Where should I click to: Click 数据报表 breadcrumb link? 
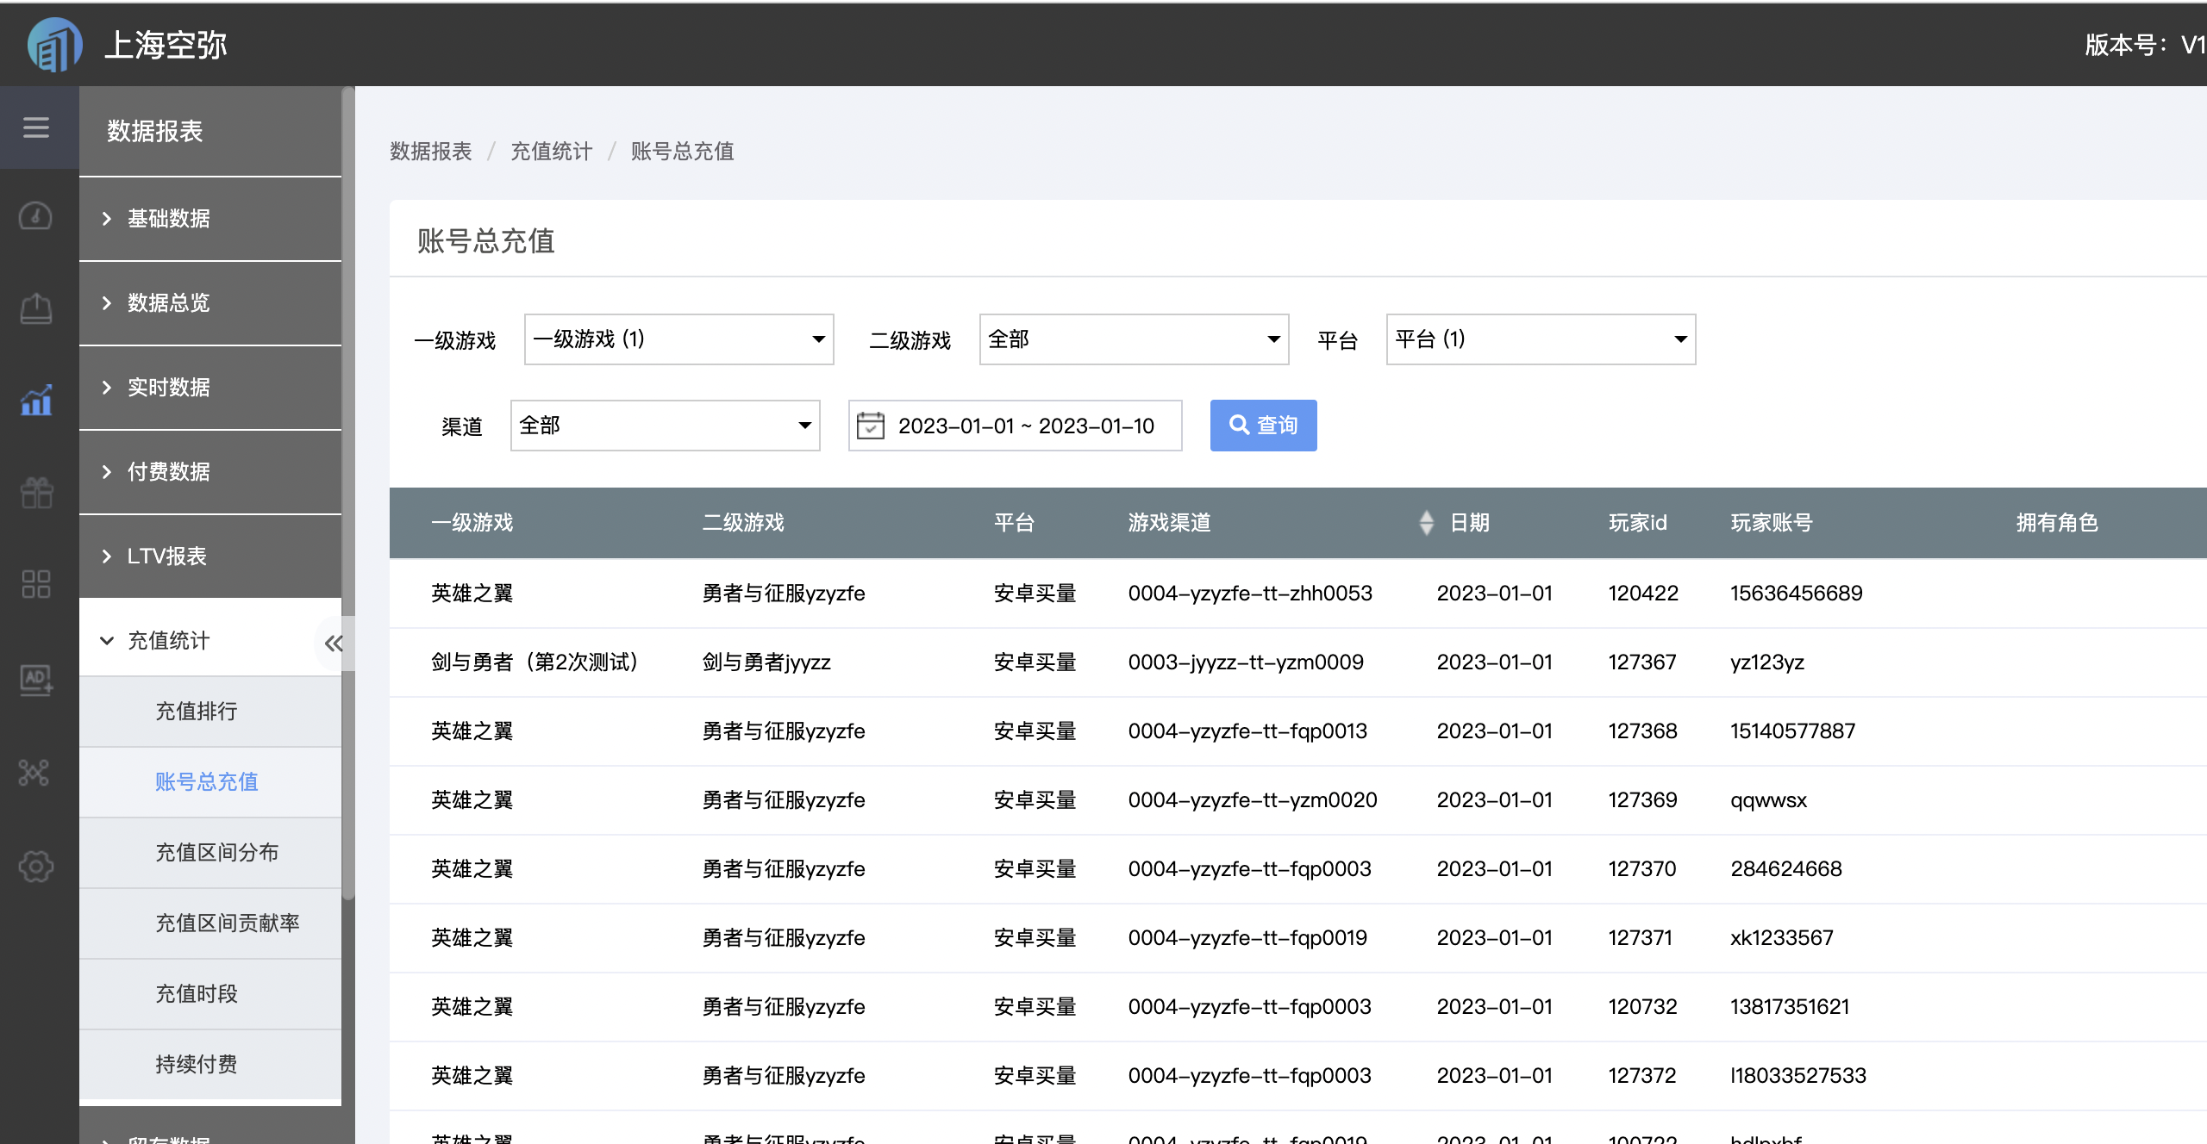tap(431, 152)
